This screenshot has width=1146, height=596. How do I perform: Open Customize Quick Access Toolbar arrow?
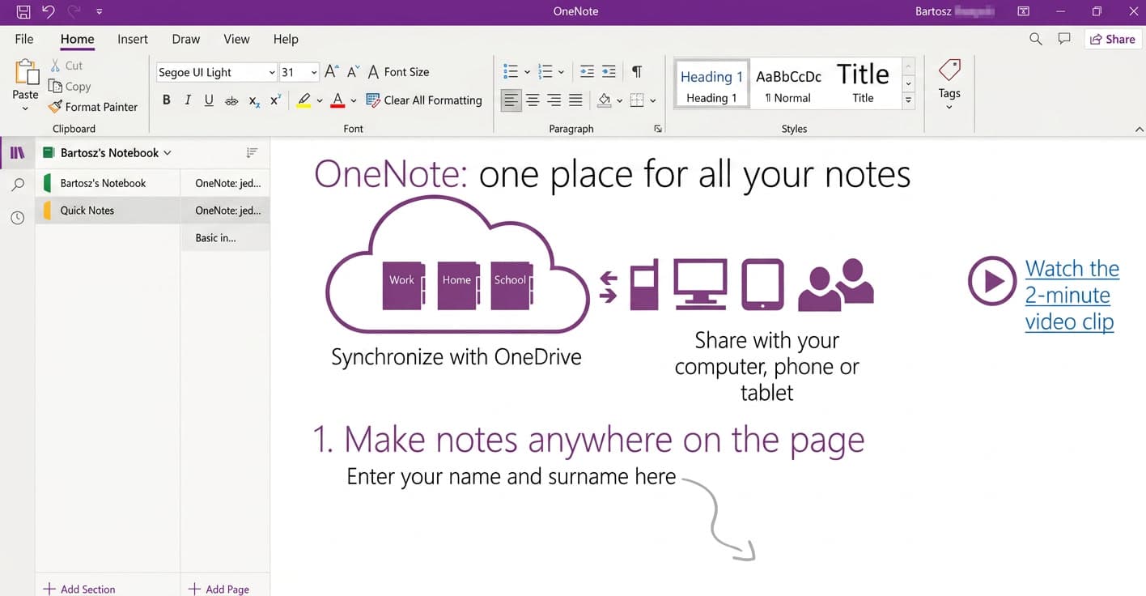[100, 12]
